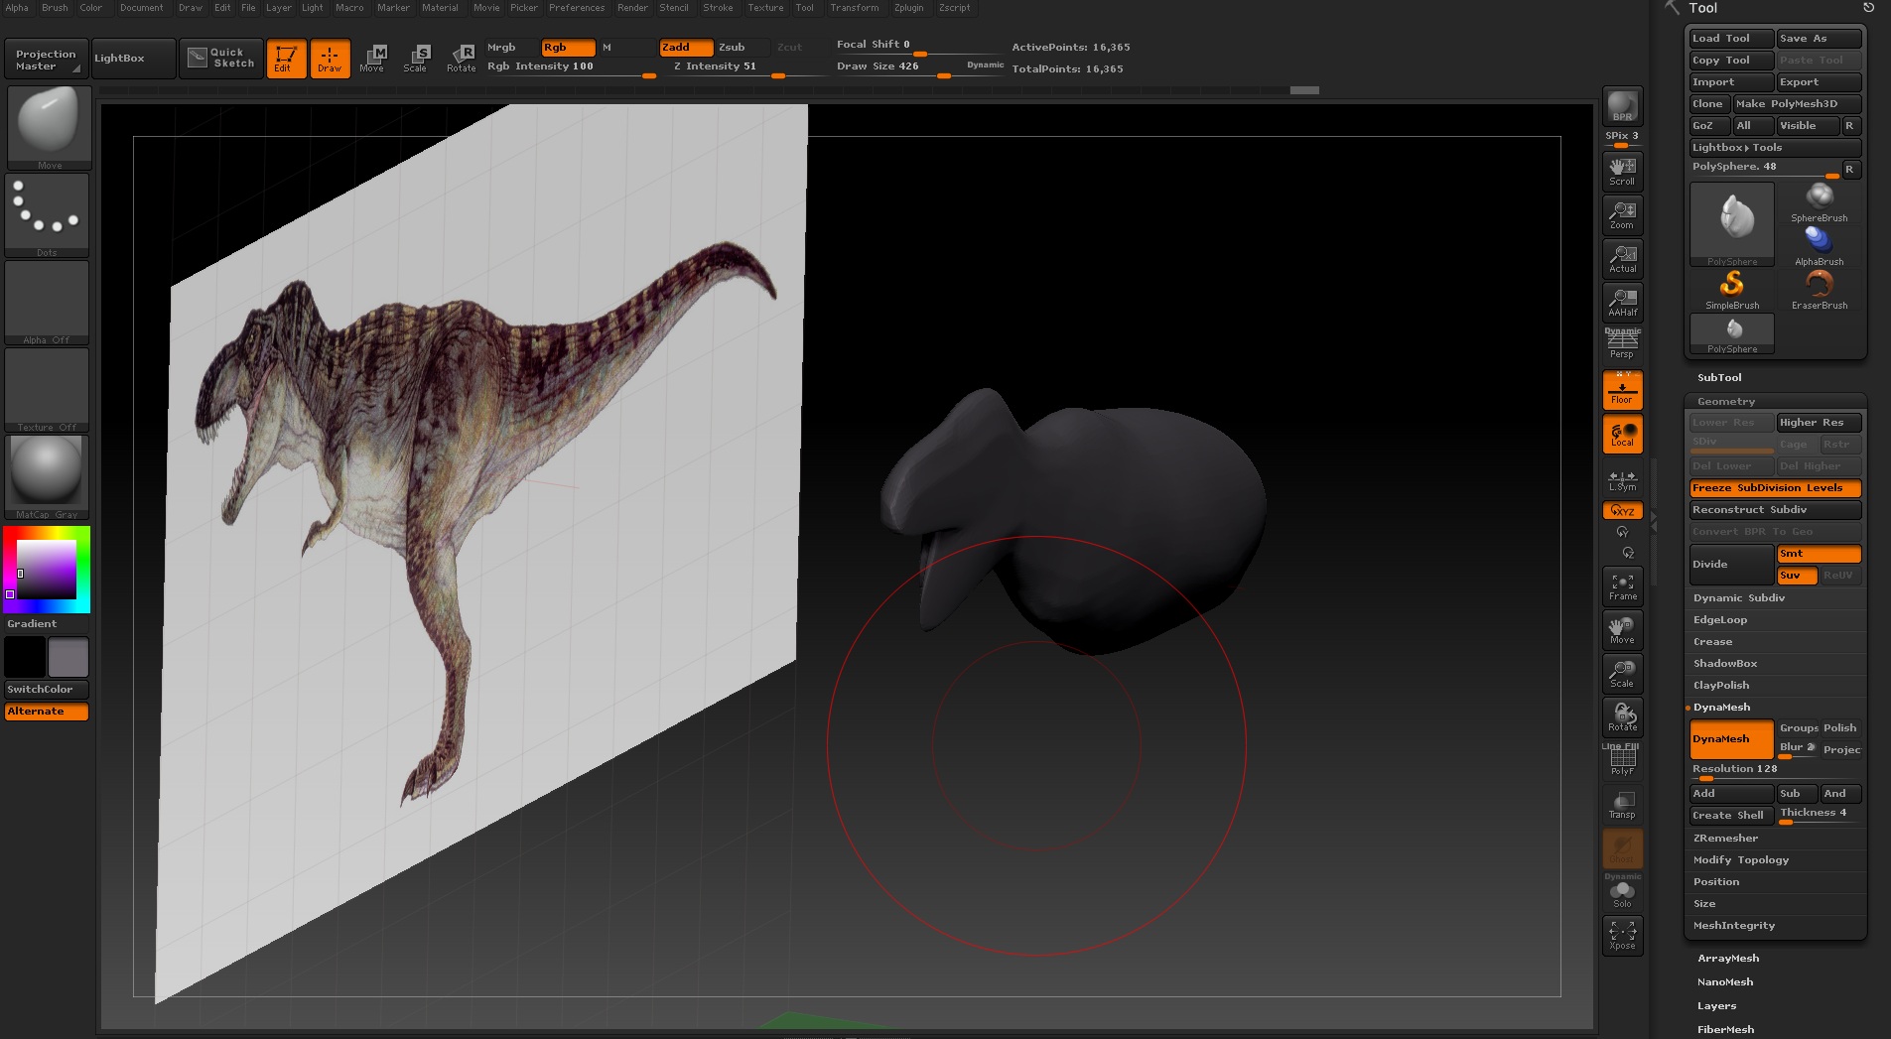Toggle Zadd sculpt mode
Screen dimensions: 1891x1039
coord(686,47)
